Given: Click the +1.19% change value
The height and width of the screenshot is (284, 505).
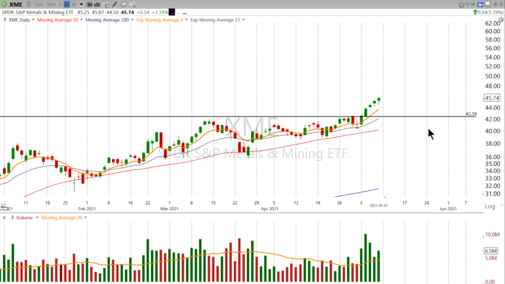Looking at the screenshot, I should [x=160, y=12].
